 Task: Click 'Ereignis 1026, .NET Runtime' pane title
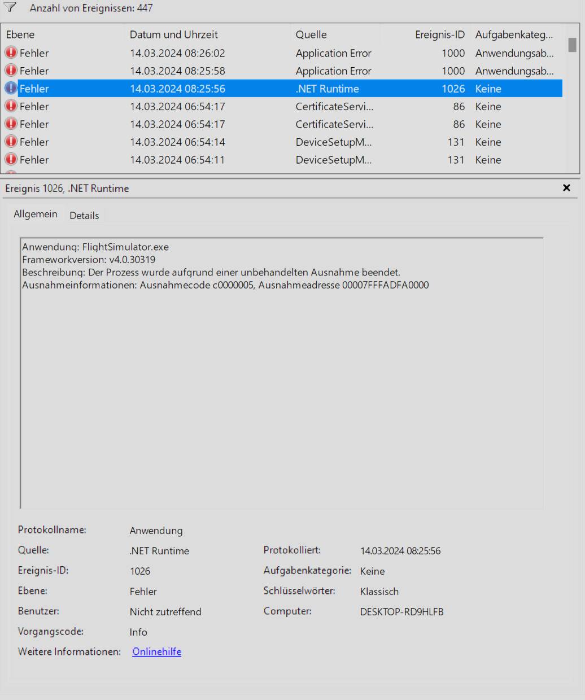[67, 189]
